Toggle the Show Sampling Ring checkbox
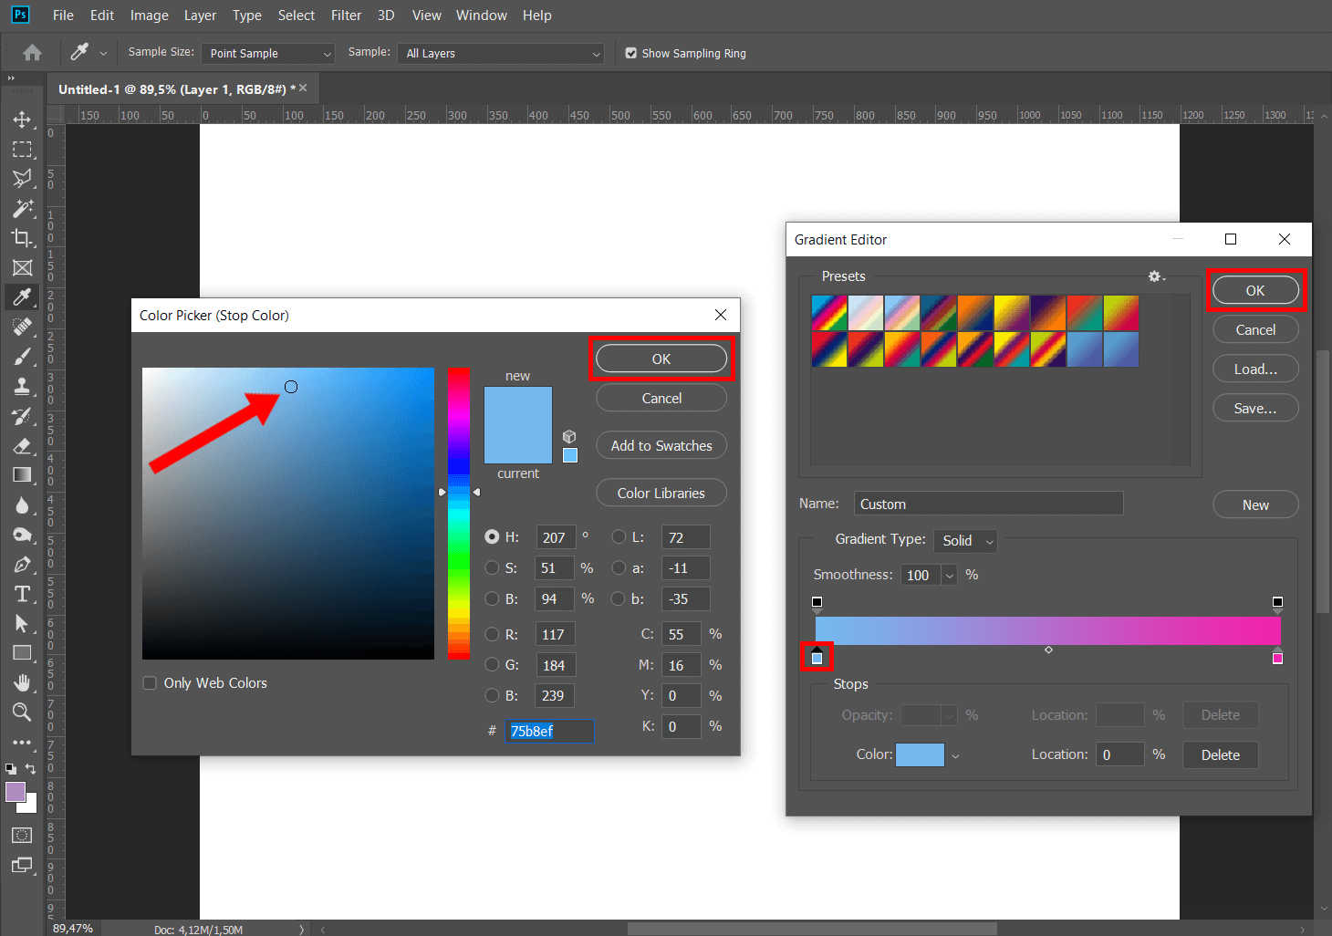 tap(630, 53)
